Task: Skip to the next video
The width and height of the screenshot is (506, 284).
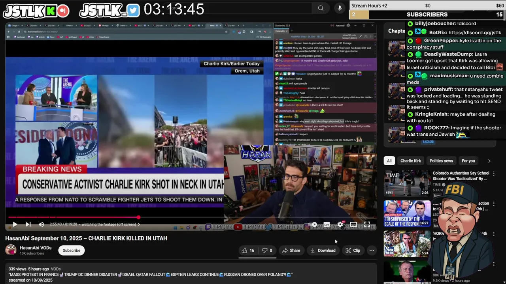Action: click(28, 224)
